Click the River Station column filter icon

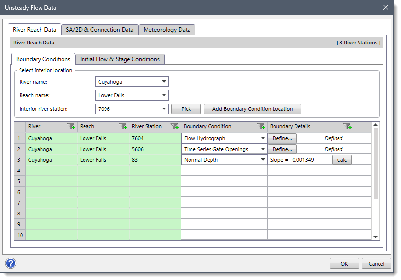point(174,127)
